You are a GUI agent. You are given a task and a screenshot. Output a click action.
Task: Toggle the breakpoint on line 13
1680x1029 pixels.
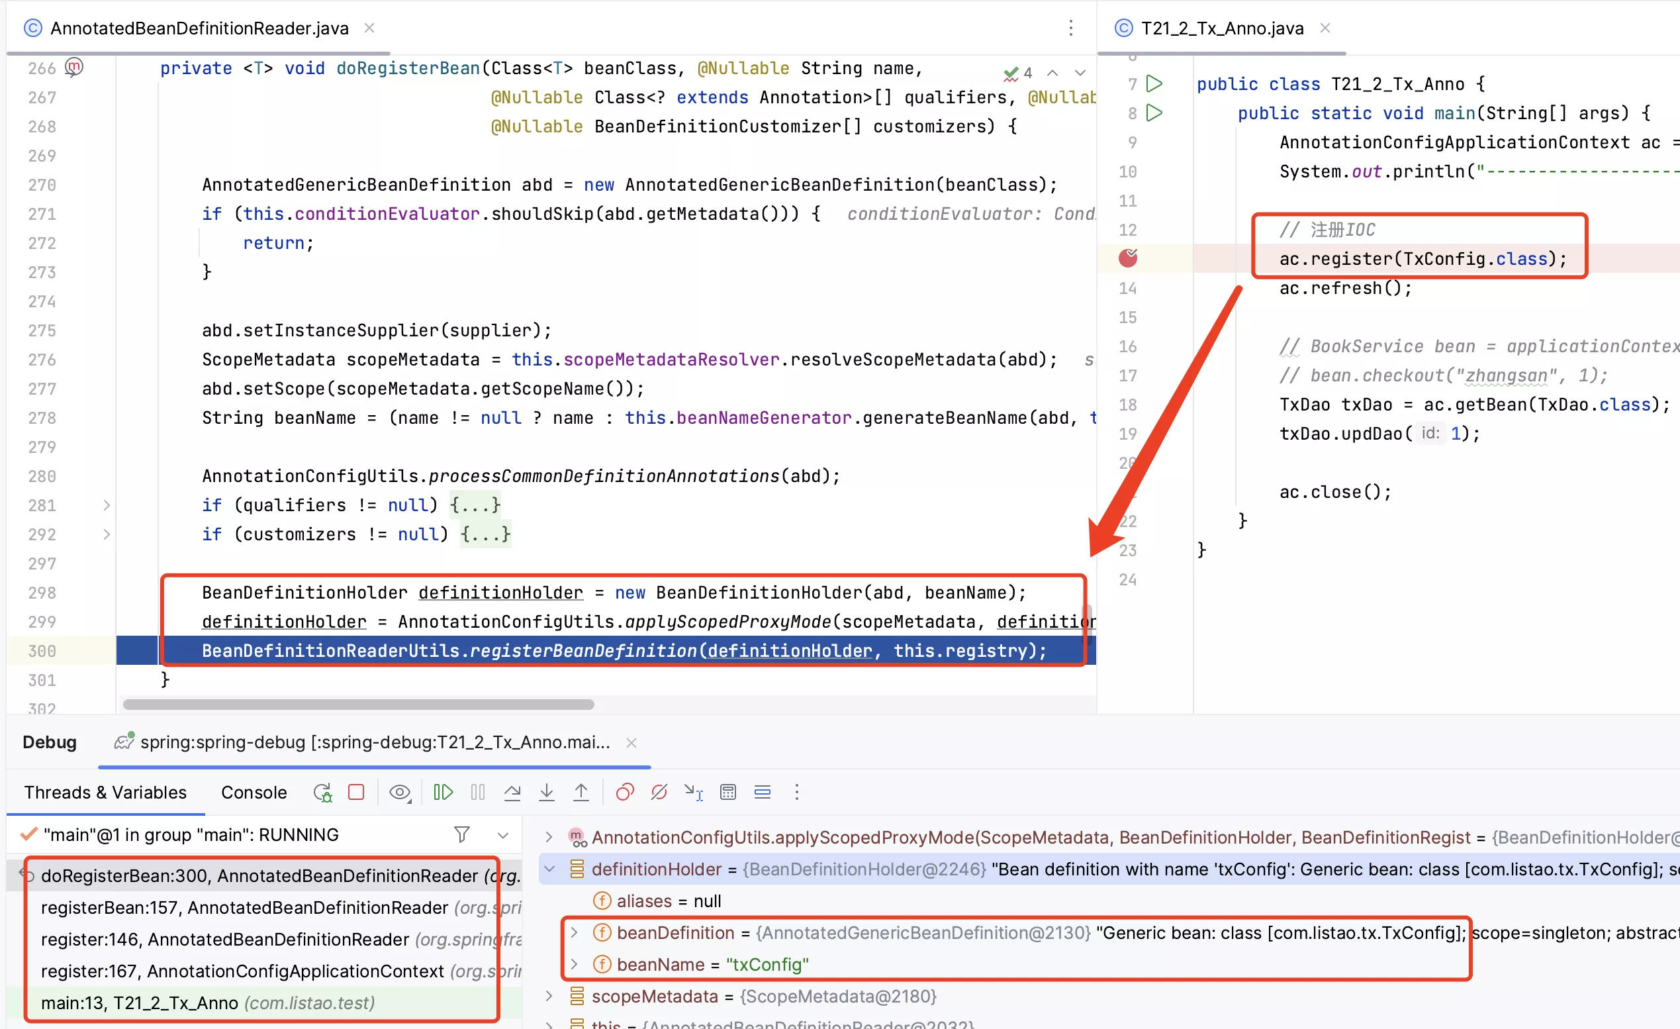[x=1129, y=258]
